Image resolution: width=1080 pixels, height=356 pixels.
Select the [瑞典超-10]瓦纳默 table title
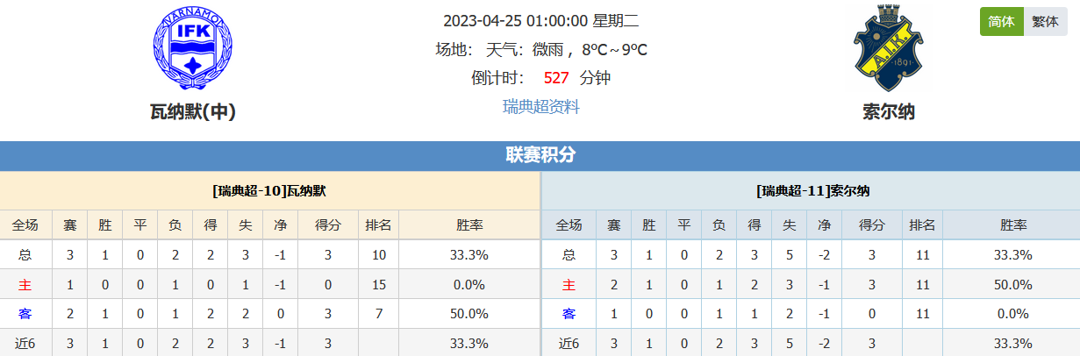coord(269,190)
